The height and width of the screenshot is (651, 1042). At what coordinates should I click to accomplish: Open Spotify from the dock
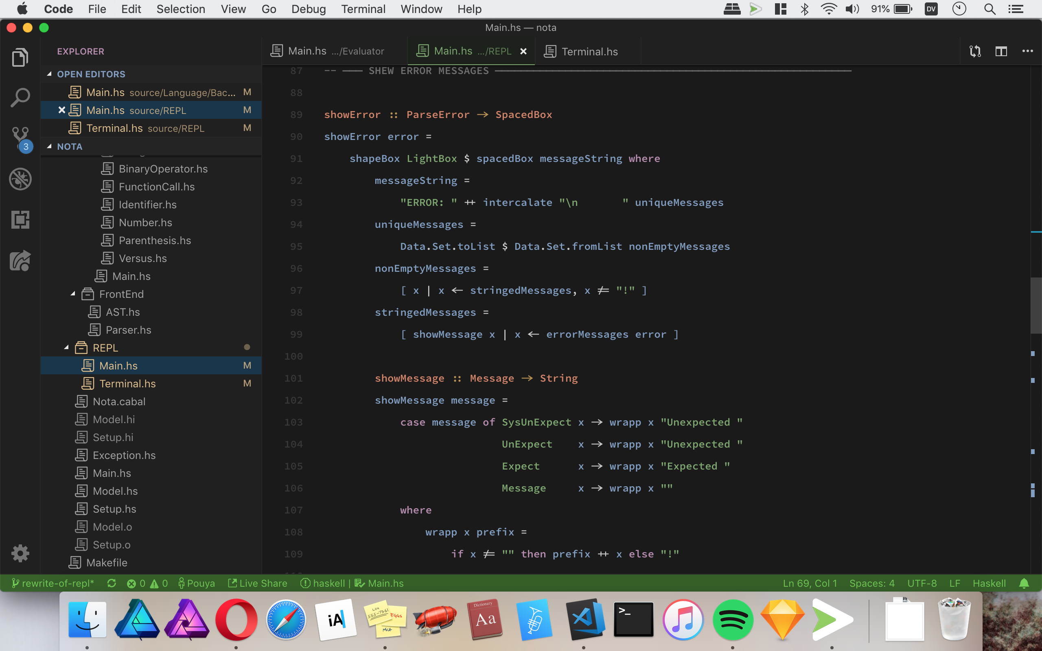tap(732, 620)
